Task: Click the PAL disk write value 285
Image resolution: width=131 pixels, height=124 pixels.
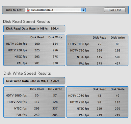Action: click(55, 115)
